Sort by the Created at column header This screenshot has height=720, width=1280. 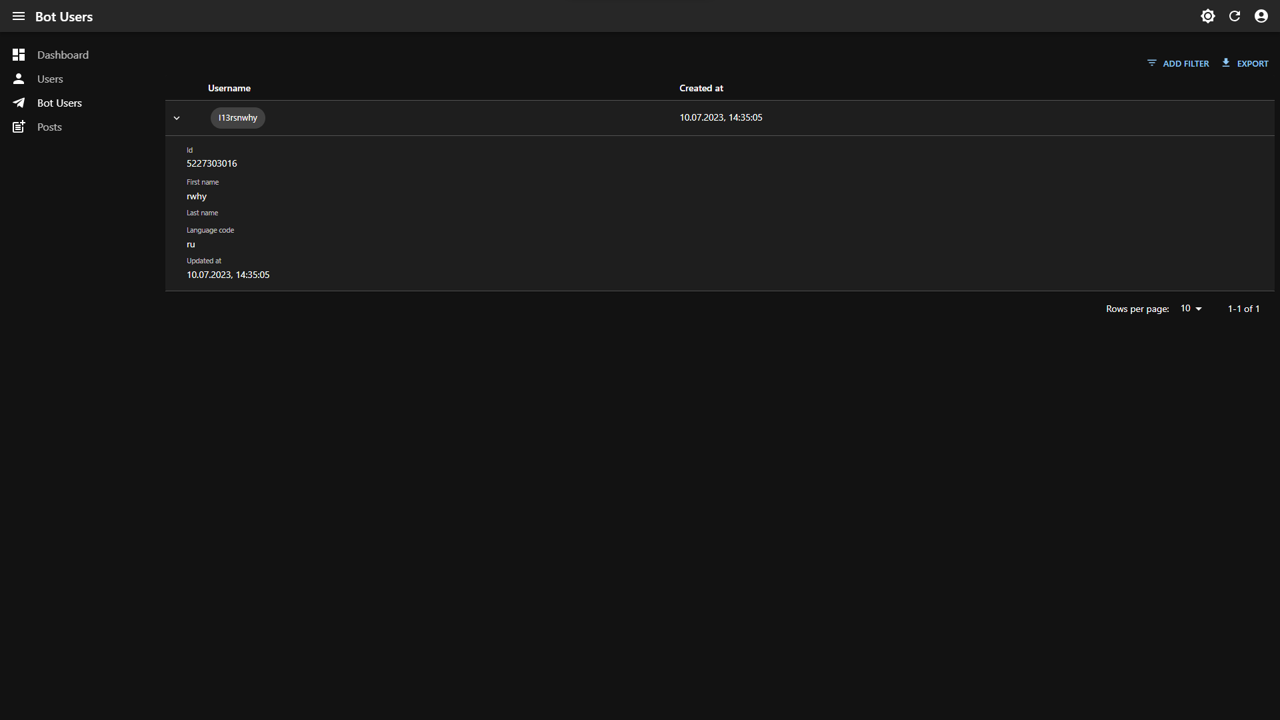click(701, 88)
